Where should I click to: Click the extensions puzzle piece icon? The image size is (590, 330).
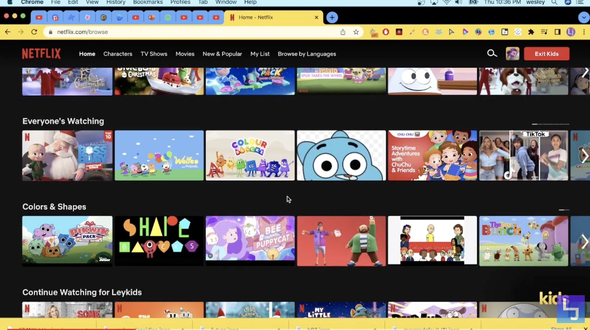point(531,32)
